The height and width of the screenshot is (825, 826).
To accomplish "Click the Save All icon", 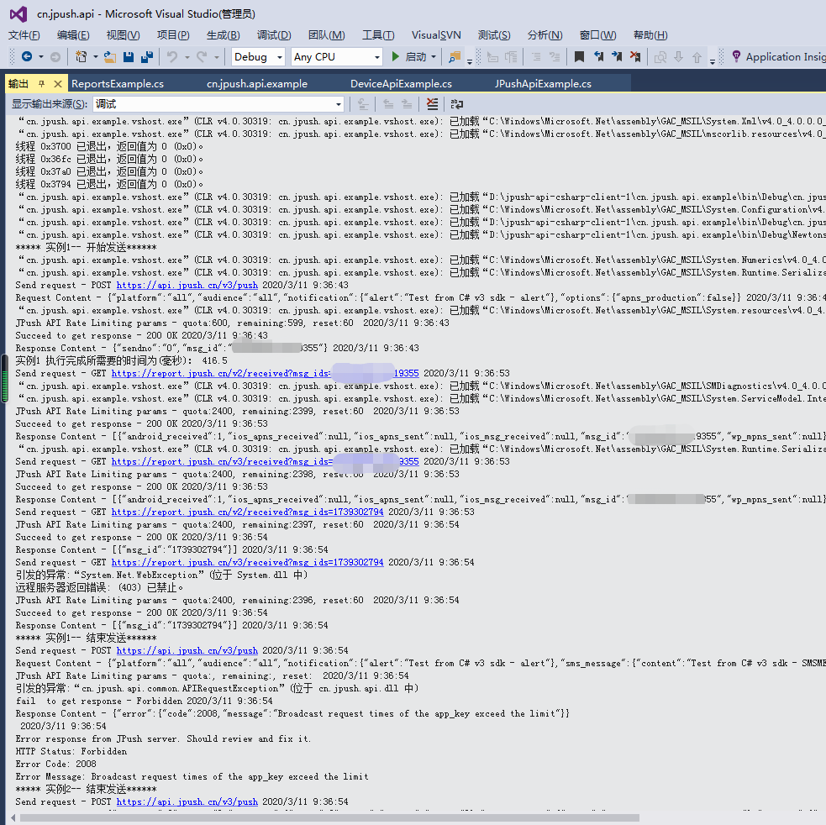I will pos(147,56).
